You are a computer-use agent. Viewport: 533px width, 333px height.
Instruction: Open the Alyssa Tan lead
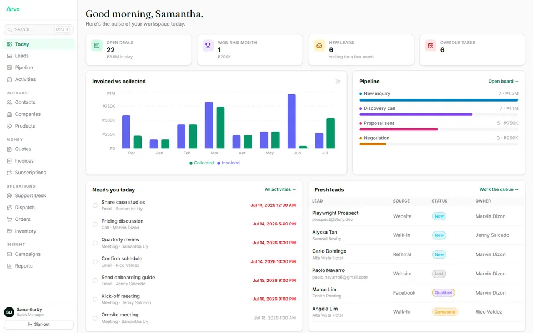[325, 233]
